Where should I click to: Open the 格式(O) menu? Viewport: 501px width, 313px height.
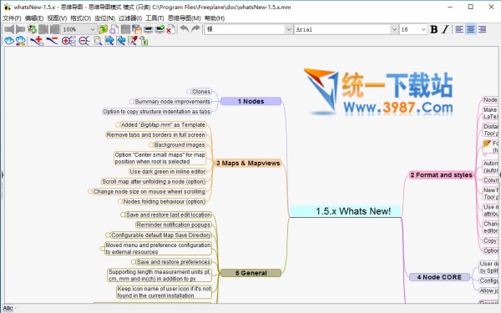(x=80, y=18)
